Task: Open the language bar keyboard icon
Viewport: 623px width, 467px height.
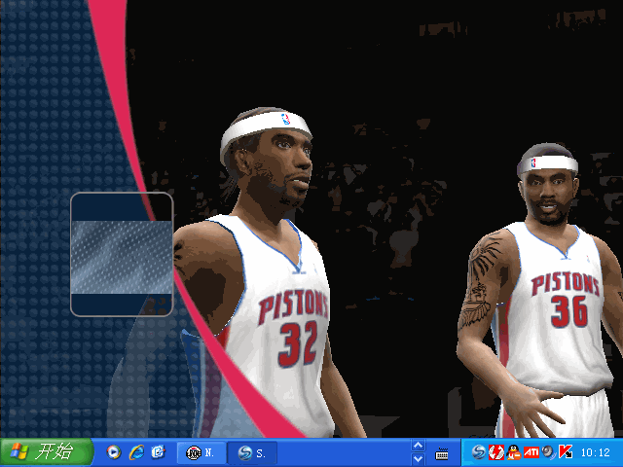Action: (x=441, y=453)
